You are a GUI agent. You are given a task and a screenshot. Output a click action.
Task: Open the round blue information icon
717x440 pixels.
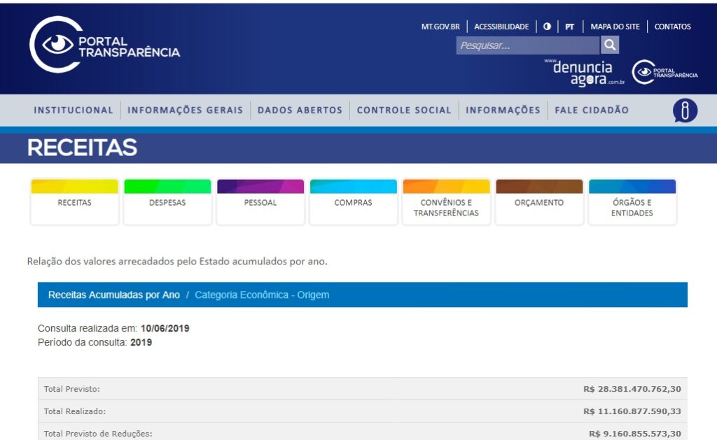point(685,111)
